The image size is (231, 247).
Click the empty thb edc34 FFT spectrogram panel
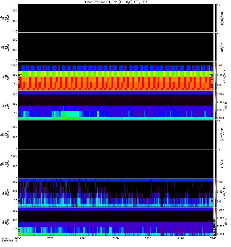(116, 18)
